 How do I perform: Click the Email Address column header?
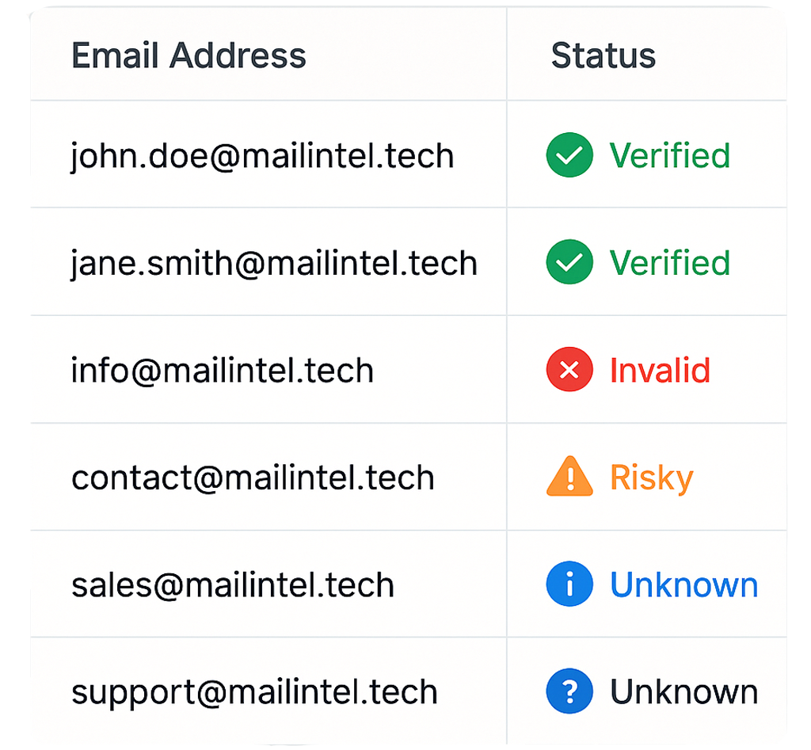pos(188,55)
